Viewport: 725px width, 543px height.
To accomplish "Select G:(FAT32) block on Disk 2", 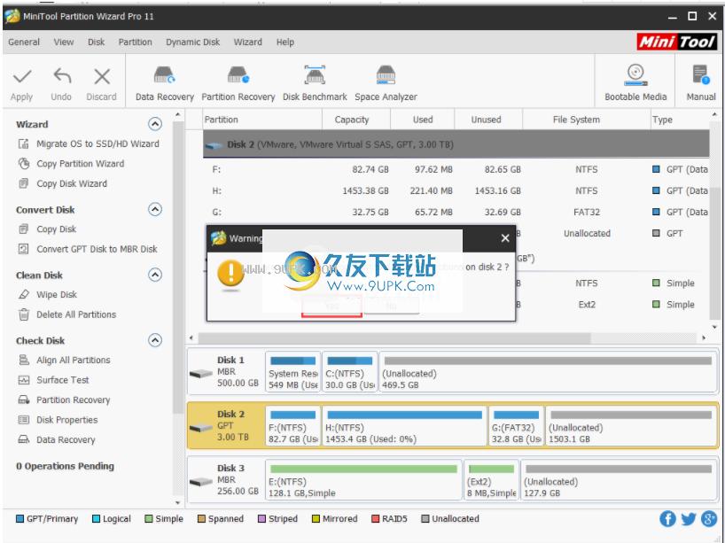I will (x=516, y=426).
